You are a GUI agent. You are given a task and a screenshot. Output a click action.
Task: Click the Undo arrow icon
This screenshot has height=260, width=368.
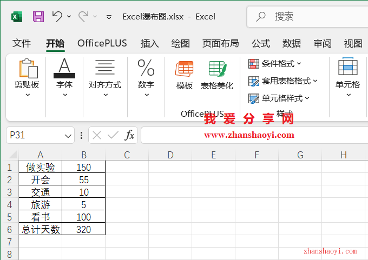tap(57, 17)
